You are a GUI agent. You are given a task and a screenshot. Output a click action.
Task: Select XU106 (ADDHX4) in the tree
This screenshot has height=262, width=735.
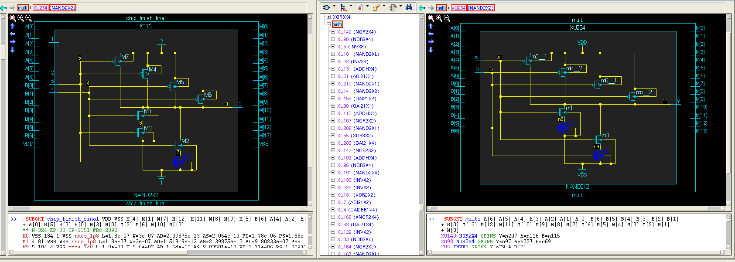pyautogui.click(x=357, y=158)
